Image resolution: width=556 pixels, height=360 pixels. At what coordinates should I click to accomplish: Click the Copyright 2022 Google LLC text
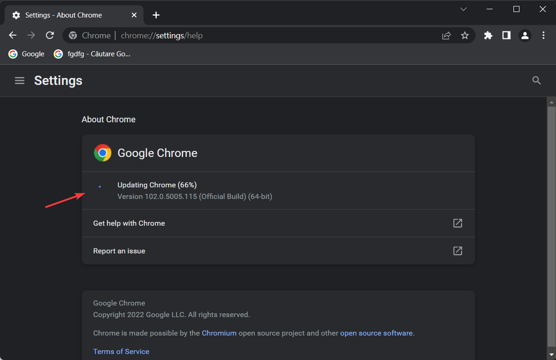[x=172, y=315]
